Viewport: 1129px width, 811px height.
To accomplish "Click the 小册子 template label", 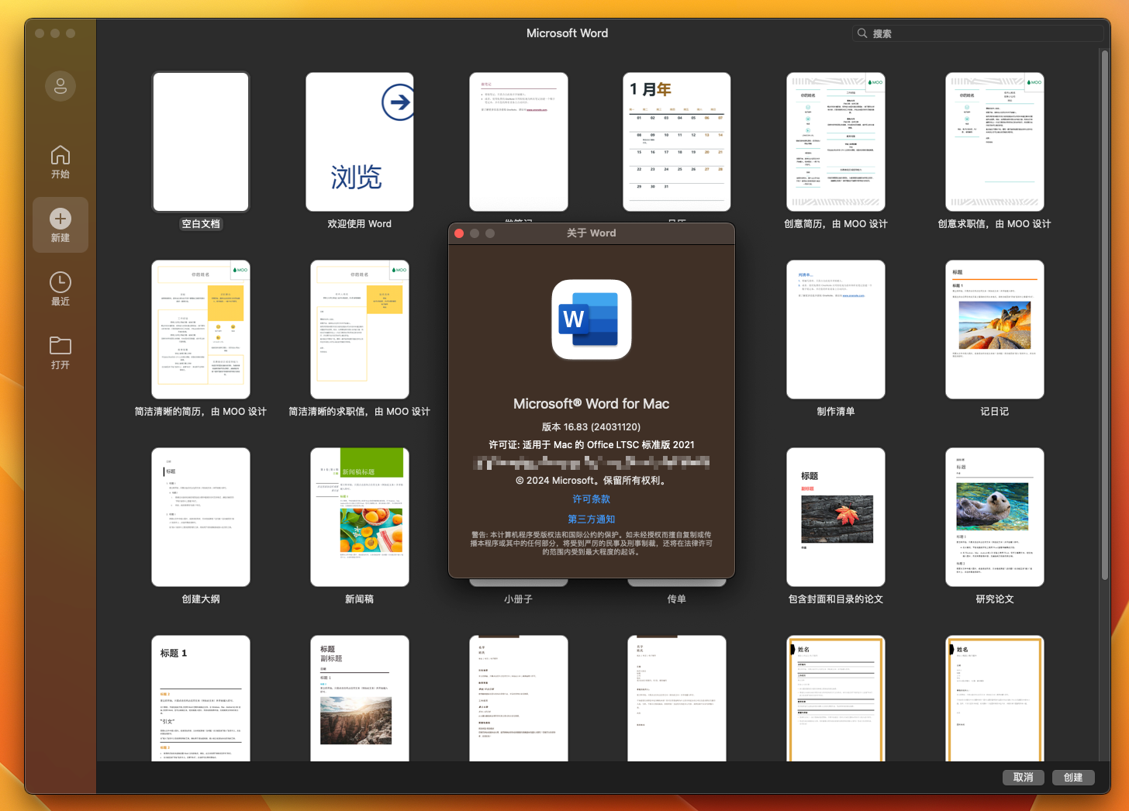I will coord(519,599).
